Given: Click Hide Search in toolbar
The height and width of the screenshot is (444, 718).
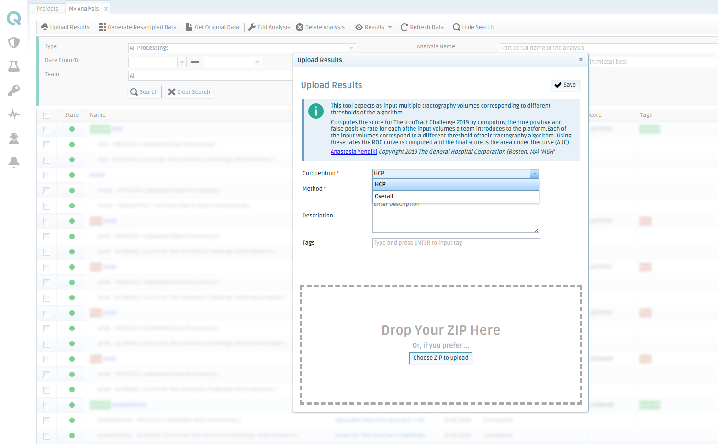Looking at the screenshot, I should pyautogui.click(x=473, y=27).
